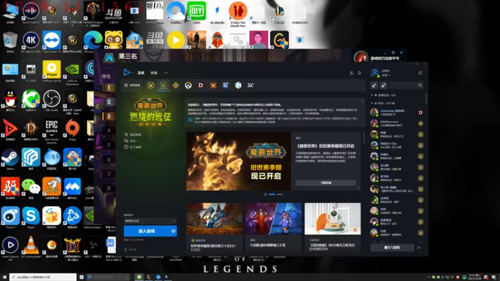
Task: Open the fire elemental banner image
Action: (239, 161)
